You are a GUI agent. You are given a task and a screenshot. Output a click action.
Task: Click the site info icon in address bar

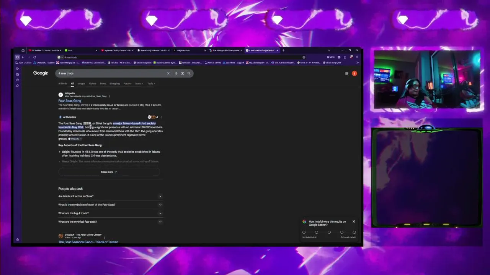(x=59, y=57)
